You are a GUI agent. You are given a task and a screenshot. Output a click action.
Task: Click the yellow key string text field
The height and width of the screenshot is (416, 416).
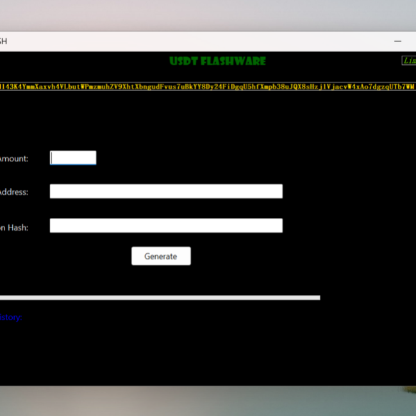tap(208, 87)
